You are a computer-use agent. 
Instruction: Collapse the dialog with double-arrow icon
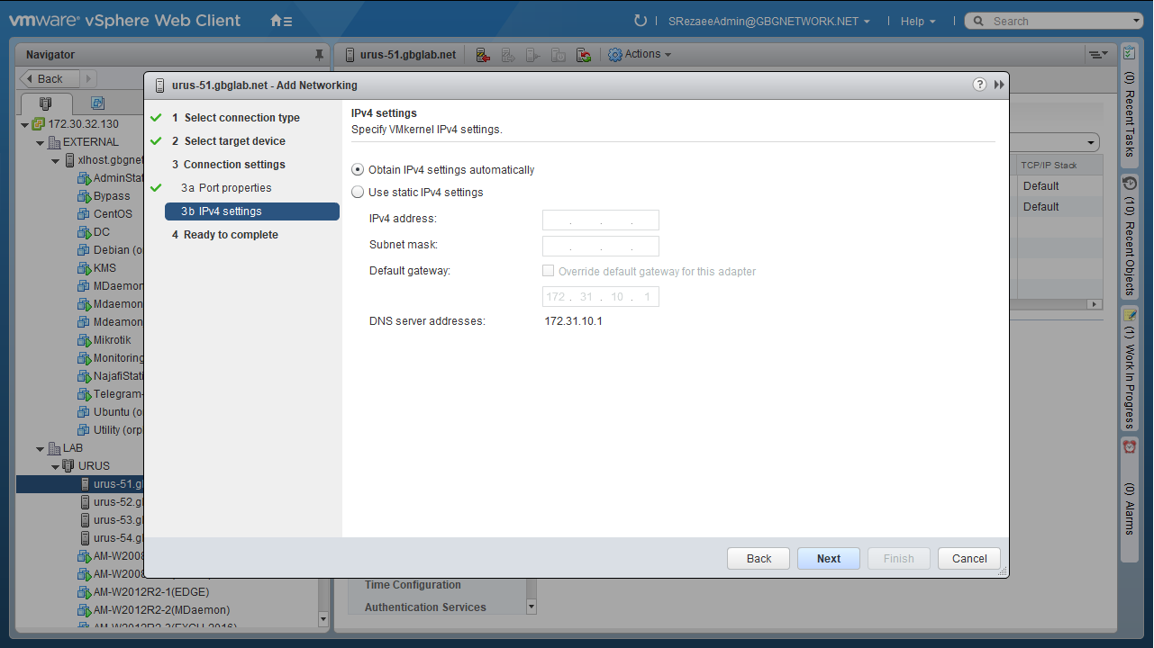click(x=999, y=85)
